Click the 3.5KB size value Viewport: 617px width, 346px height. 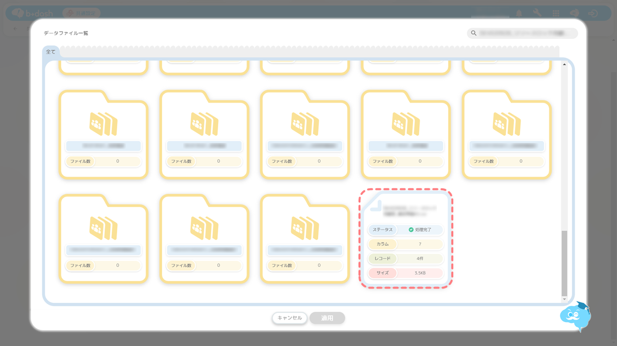(x=420, y=273)
